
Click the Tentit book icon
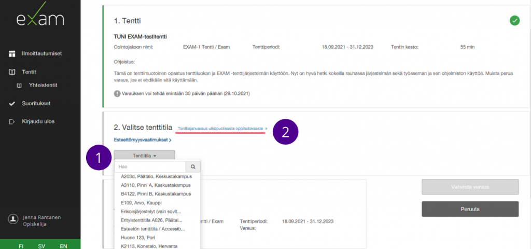[12, 72]
